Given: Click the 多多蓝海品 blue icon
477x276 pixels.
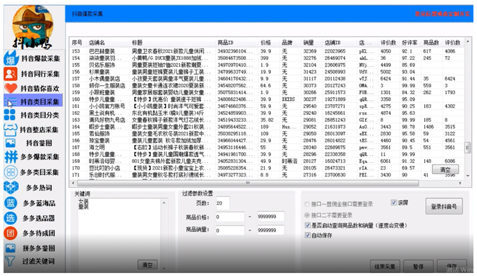Looking at the screenshot, I should coord(11,204).
